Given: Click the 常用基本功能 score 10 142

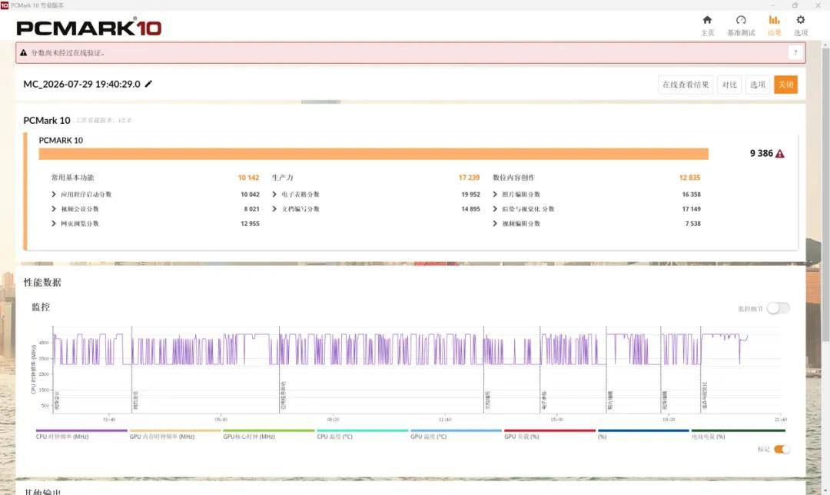Looking at the screenshot, I should click(248, 178).
